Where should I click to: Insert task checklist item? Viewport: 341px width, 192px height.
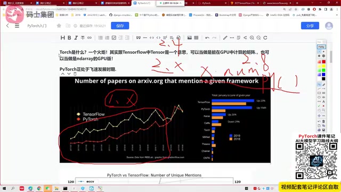[114, 38]
